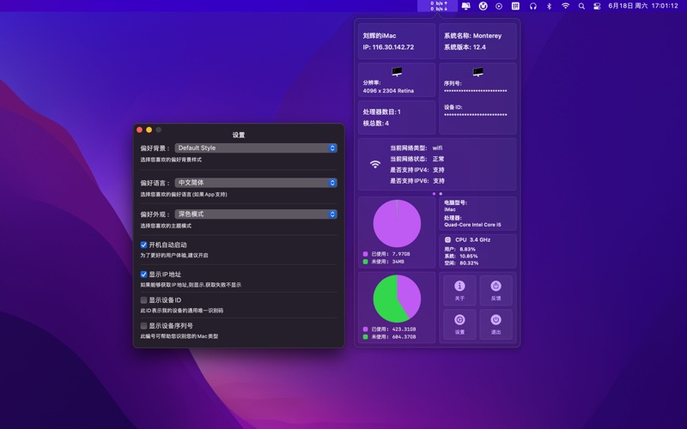This screenshot has width=687, height=429.
Task: Click 当前网络状态: 正常 row
Action: click(x=417, y=159)
